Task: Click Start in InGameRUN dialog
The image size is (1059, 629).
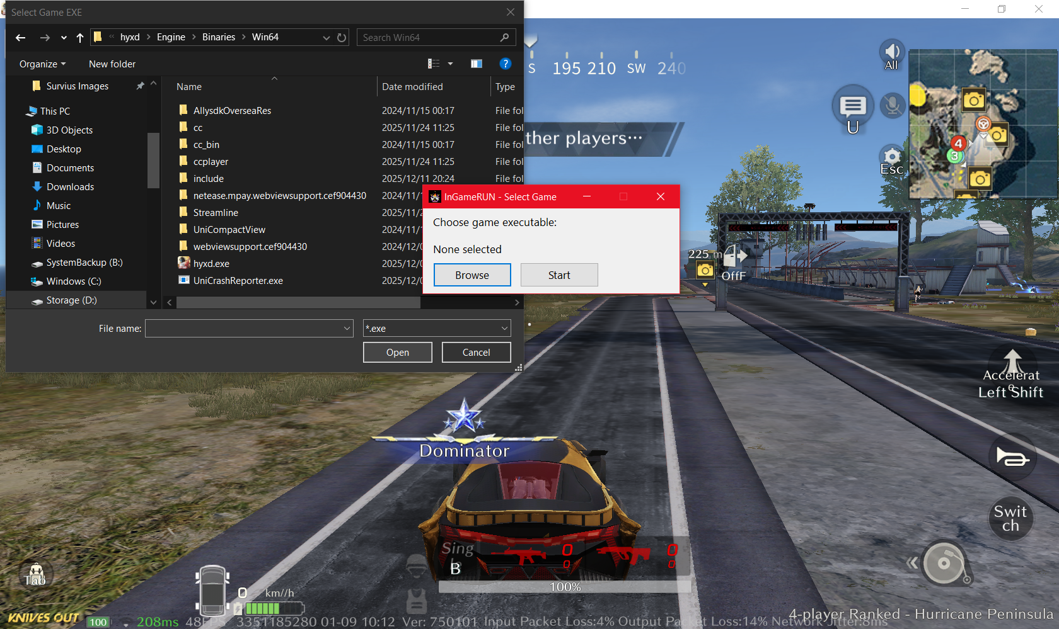Action: click(x=559, y=275)
